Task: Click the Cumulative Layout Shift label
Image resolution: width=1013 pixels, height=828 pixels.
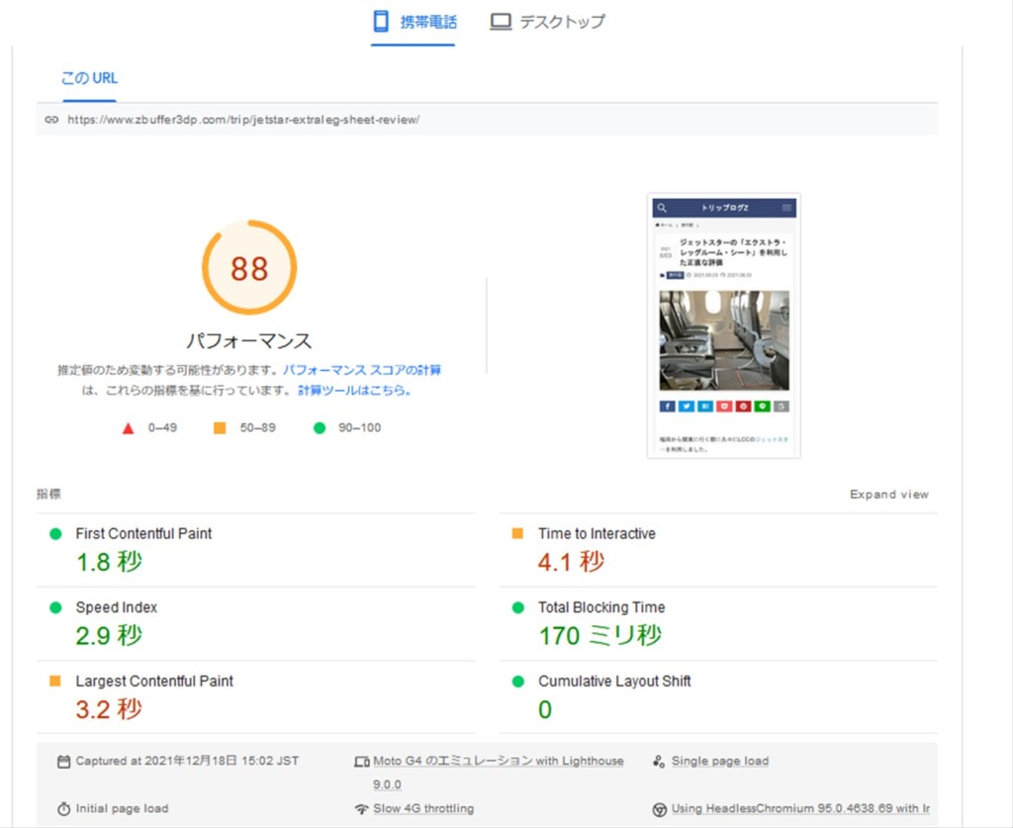Action: [x=614, y=681]
